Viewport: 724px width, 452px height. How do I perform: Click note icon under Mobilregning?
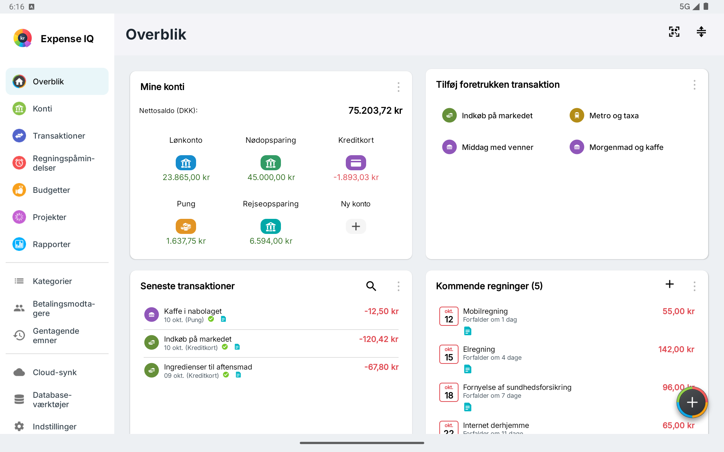click(x=468, y=331)
